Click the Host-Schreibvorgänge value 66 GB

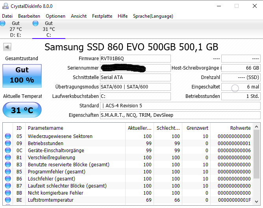tap(241, 68)
